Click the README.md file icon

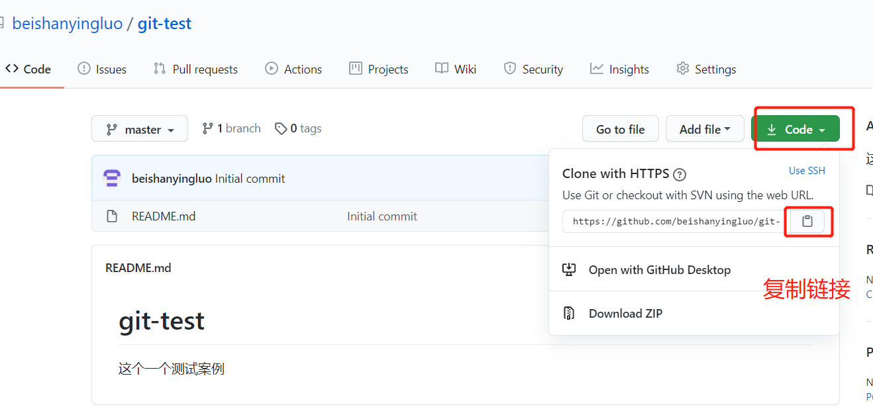click(112, 216)
